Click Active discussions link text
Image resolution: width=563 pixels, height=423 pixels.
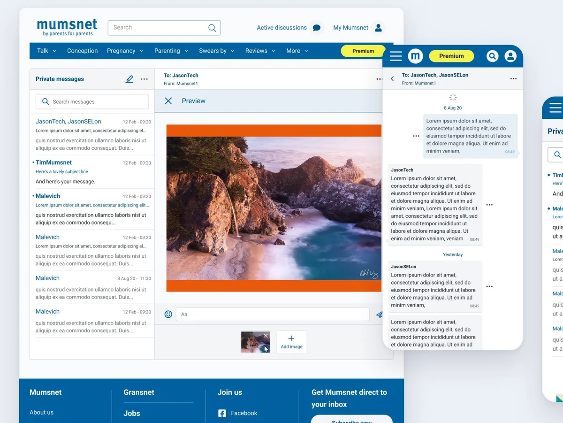pyautogui.click(x=281, y=28)
